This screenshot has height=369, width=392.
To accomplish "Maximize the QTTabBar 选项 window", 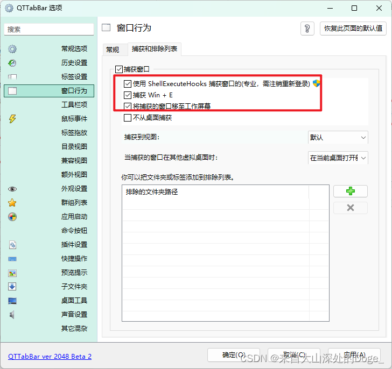I will pos(354,8).
